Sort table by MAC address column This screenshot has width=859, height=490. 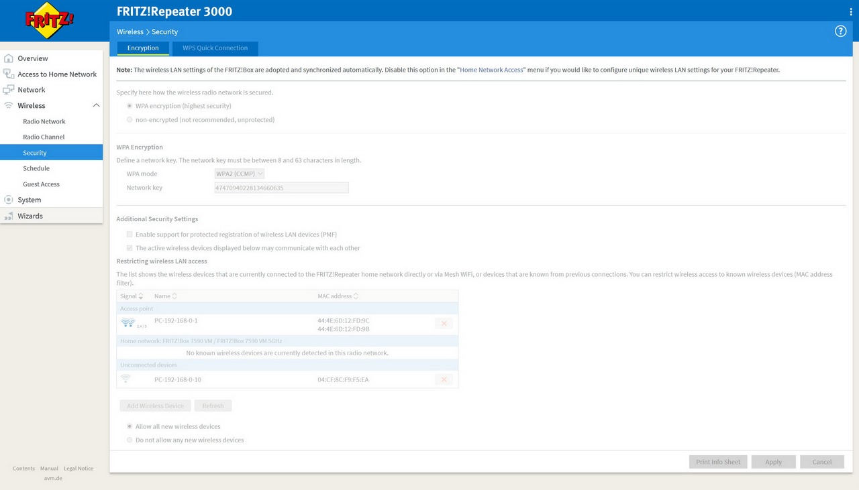click(338, 296)
